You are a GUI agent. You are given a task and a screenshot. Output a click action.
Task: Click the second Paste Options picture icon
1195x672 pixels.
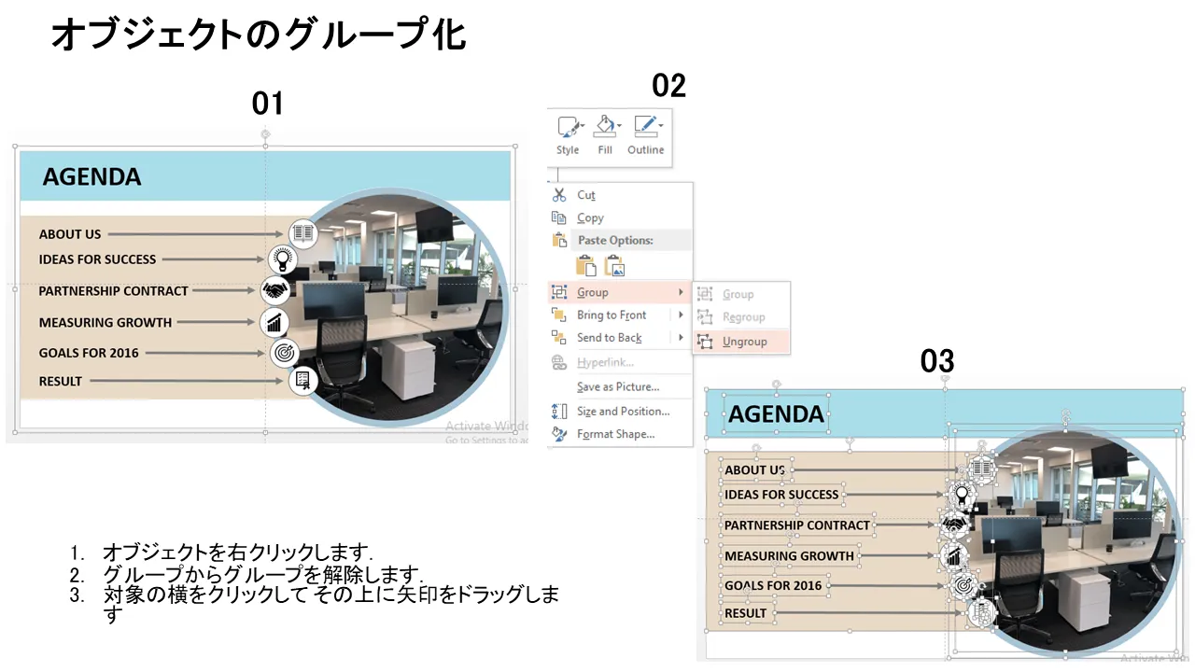click(614, 265)
